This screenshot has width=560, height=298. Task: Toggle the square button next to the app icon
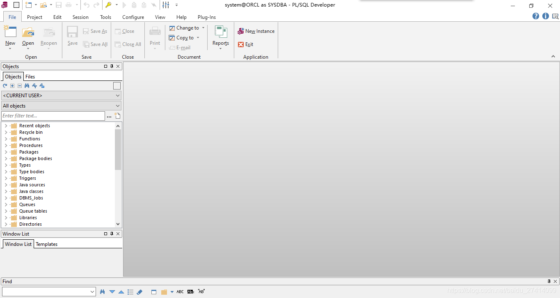click(x=16, y=5)
